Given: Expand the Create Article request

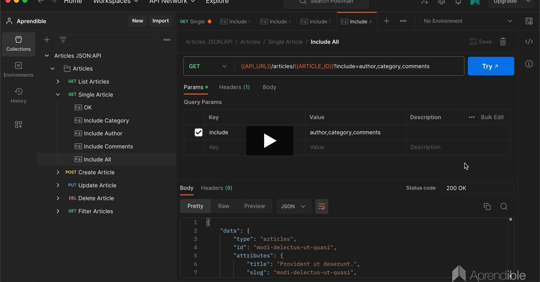Looking at the screenshot, I should coord(58,172).
